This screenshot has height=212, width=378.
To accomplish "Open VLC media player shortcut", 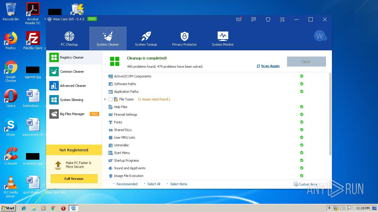I will point(11,187).
